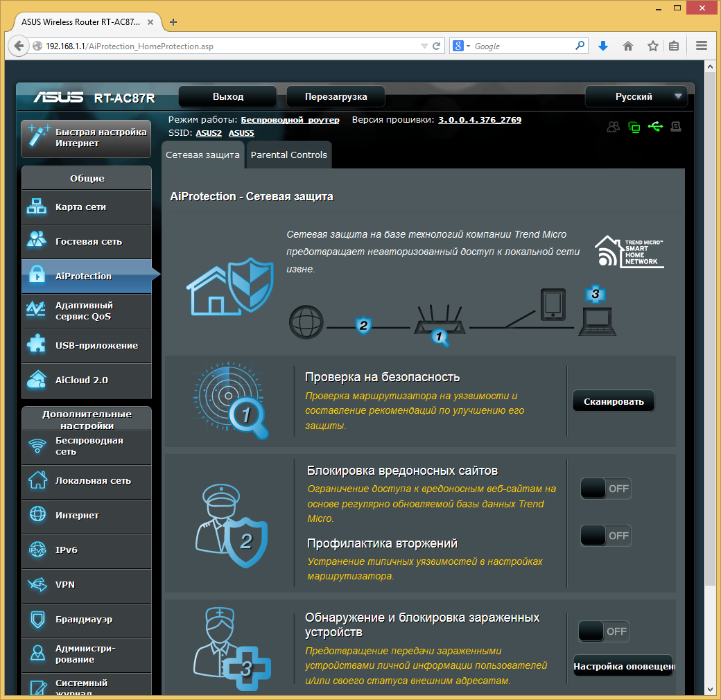This screenshot has height=700, width=721.
Task: Open the Беспроводной роутер mode link
Action: 290,120
